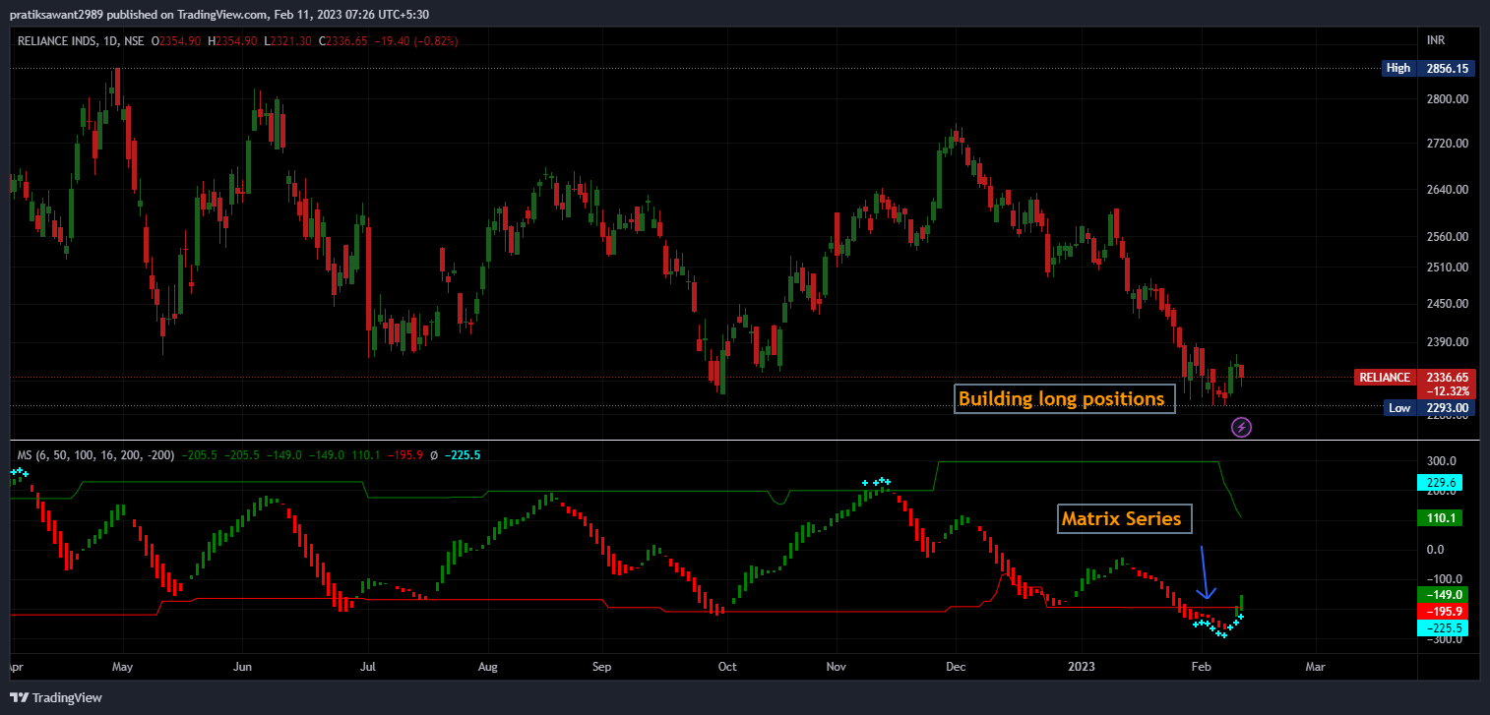Click the 2023 label on time axis
This screenshot has height=715, width=1490.
pos(1082,667)
